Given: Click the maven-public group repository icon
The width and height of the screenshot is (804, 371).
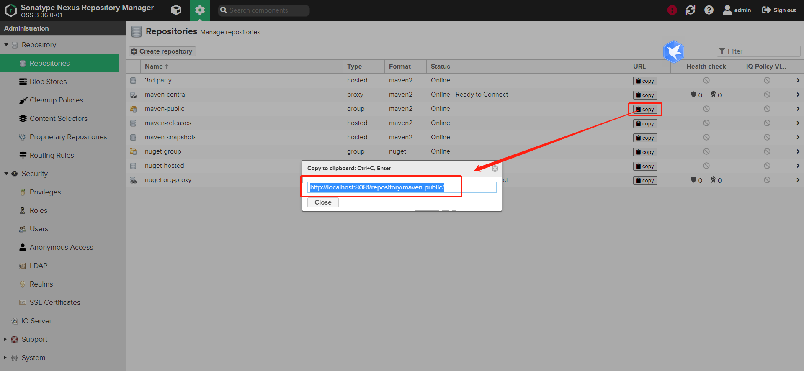Looking at the screenshot, I should pos(133,109).
